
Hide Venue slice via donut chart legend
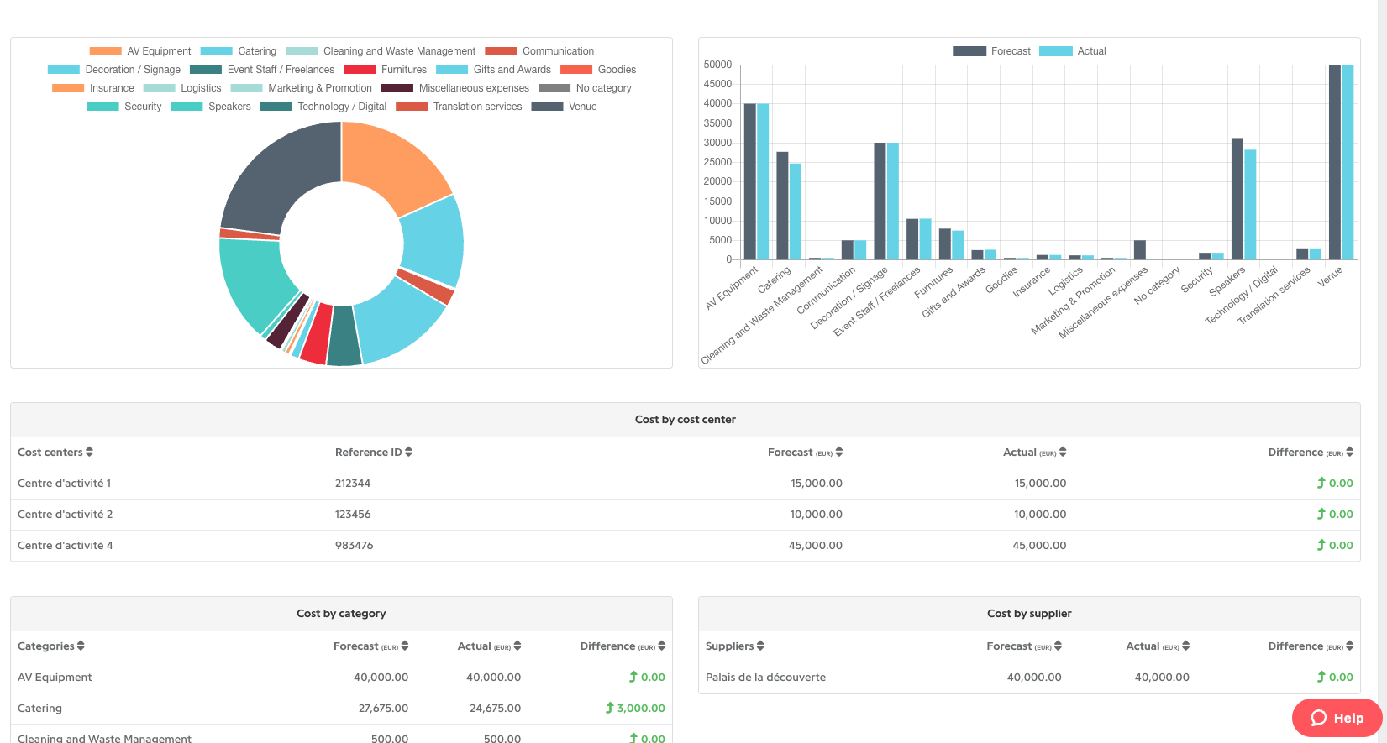565,107
